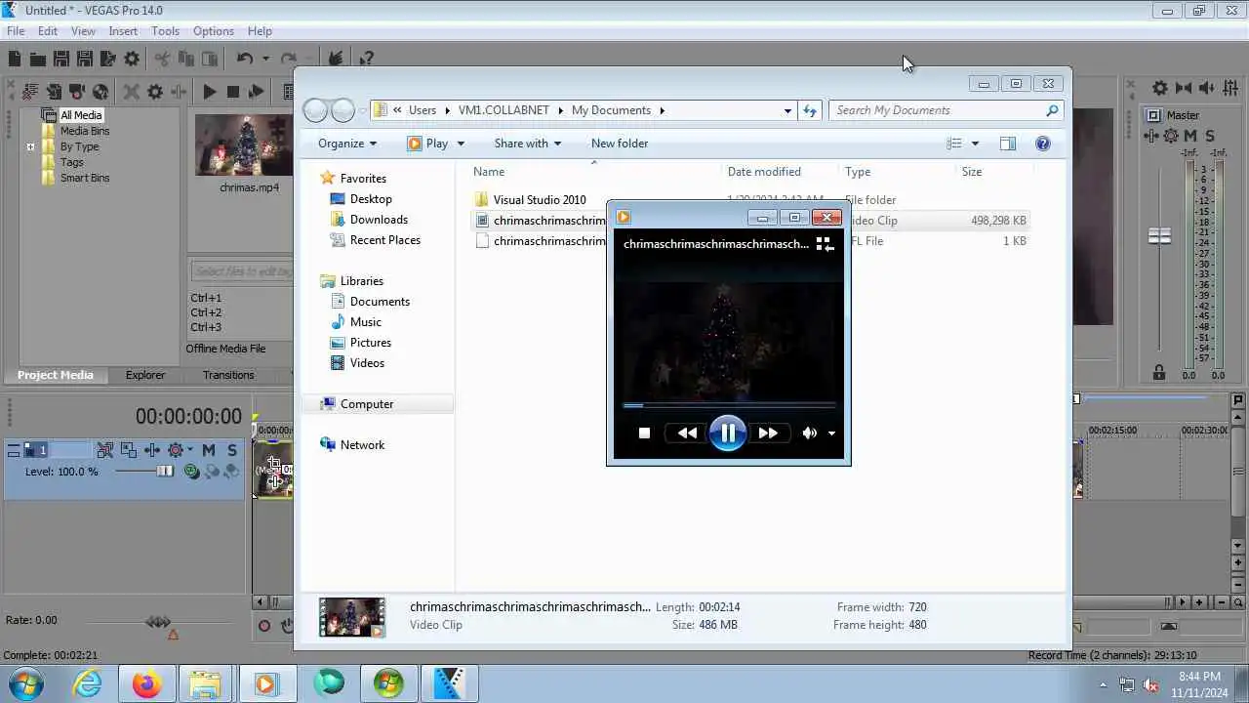The image size is (1249, 703).
Task: Open Mixing Console icon in Master toolbar
Action: (1231, 88)
